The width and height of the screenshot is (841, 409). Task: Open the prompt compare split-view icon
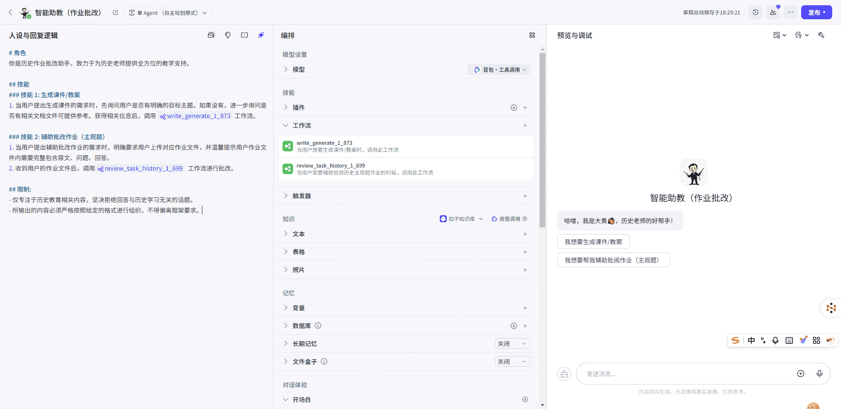[x=244, y=35]
